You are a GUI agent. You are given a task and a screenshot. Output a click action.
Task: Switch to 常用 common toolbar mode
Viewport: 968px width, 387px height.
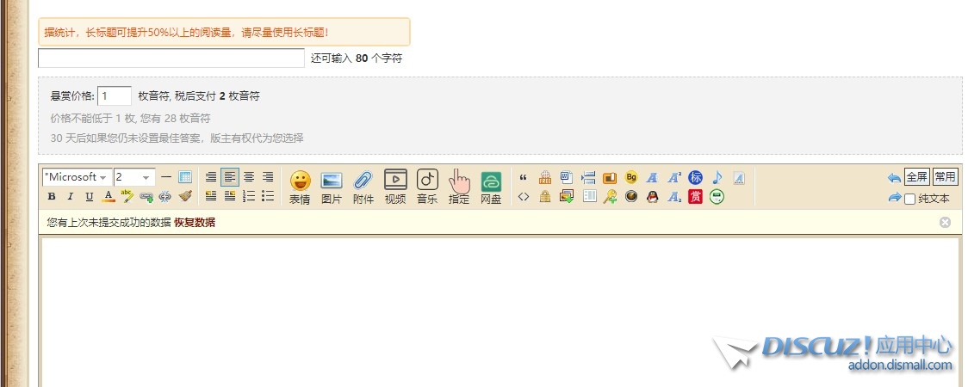click(945, 177)
